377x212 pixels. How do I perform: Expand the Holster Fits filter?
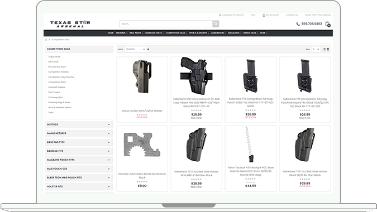tap(79, 186)
